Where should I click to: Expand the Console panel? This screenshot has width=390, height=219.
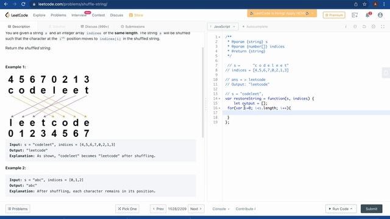(221, 209)
